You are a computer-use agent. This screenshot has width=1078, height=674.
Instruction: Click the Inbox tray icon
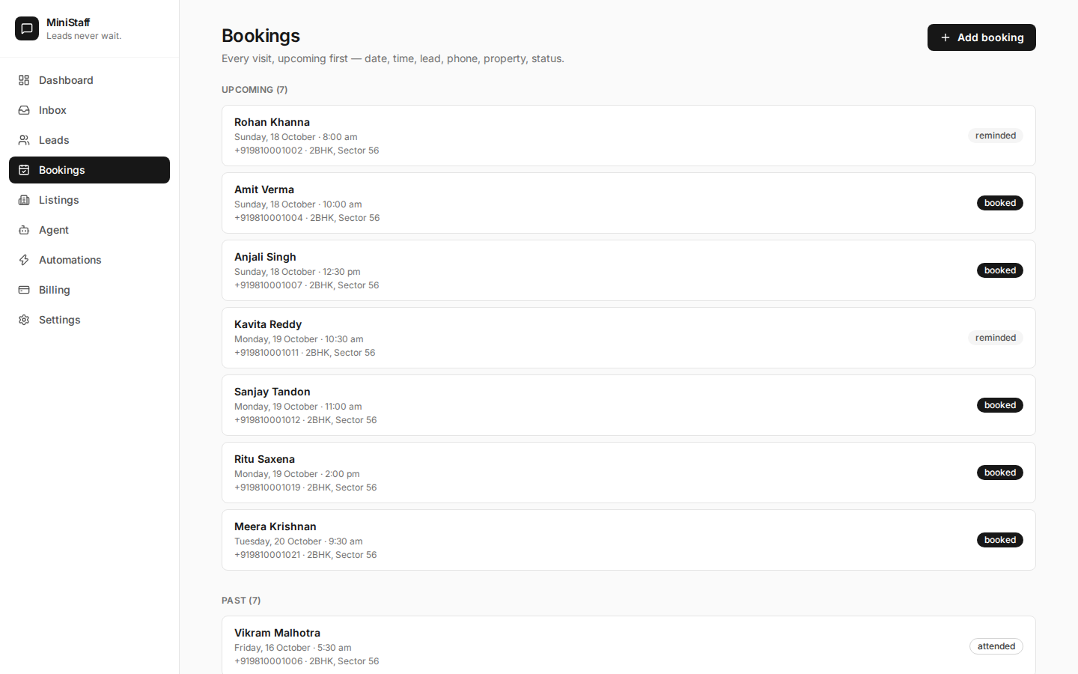24,110
